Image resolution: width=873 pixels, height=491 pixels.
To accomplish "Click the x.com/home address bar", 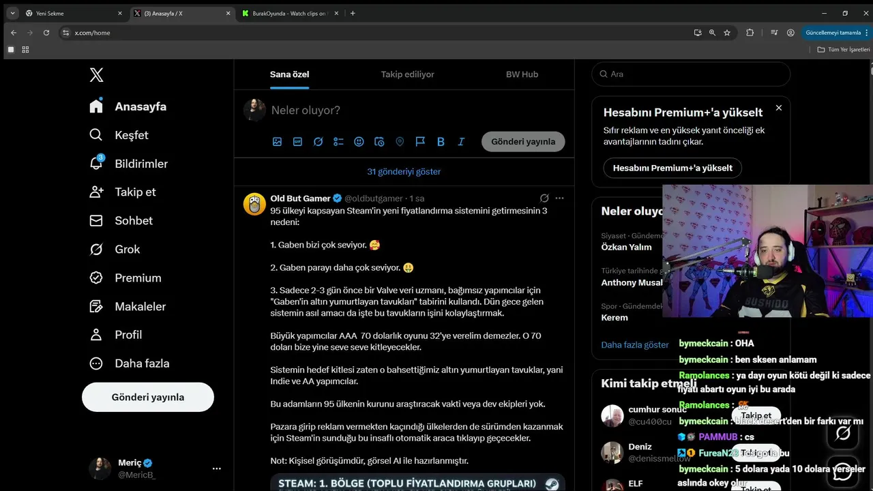I will (374, 33).
